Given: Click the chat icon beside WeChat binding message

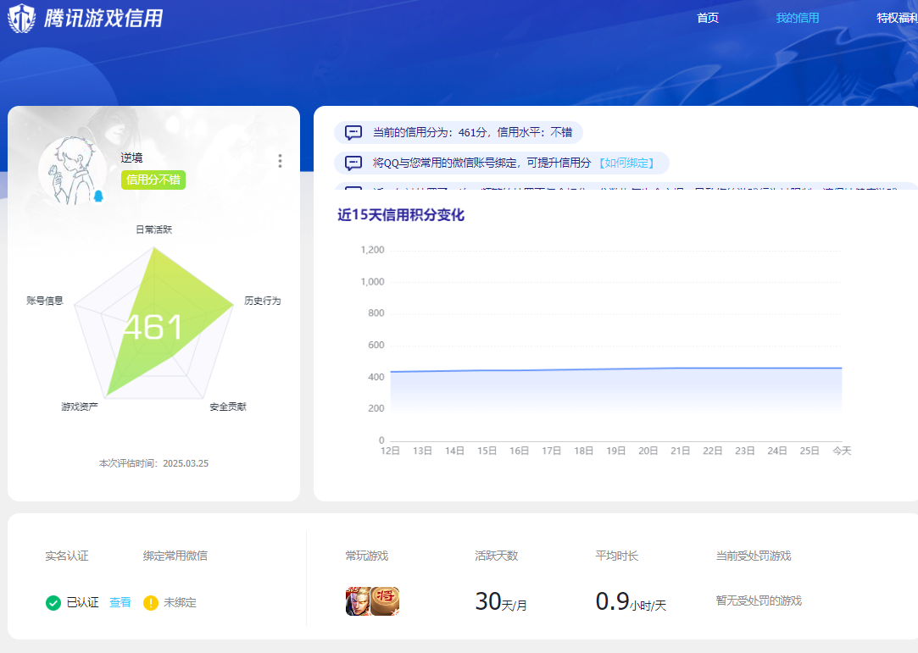Looking at the screenshot, I should coord(353,163).
